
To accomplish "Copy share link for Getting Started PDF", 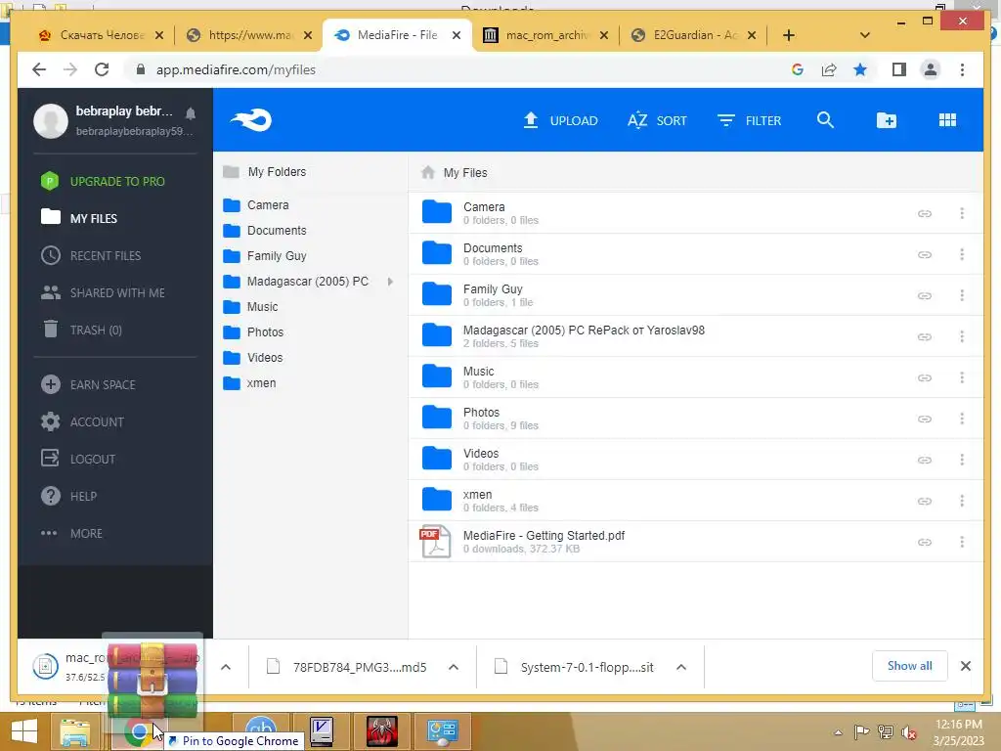I will pyautogui.click(x=925, y=542).
